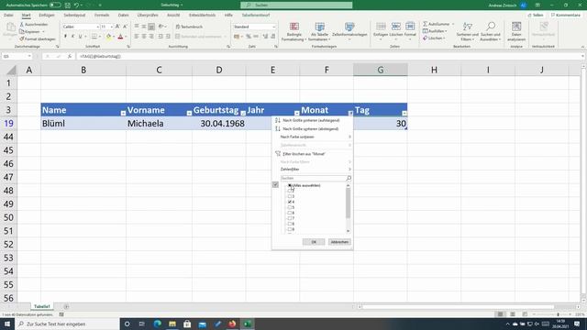Image resolution: width=587 pixels, height=330 pixels.
Task: Check the filter value 7 checkbox
Action: coord(290,218)
